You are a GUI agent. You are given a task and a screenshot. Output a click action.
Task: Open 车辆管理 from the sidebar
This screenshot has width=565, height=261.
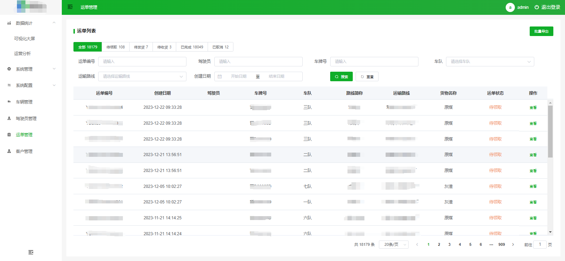coord(24,102)
